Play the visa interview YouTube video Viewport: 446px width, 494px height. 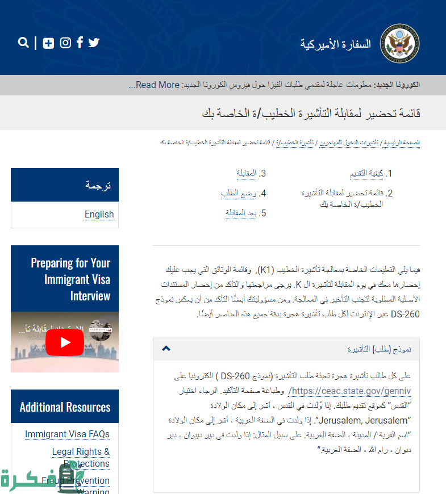click(x=65, y=342)
